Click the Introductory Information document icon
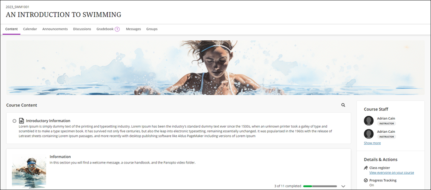This screenshot has height=190, width=431. pyautogui.click(x=22, y=121)
